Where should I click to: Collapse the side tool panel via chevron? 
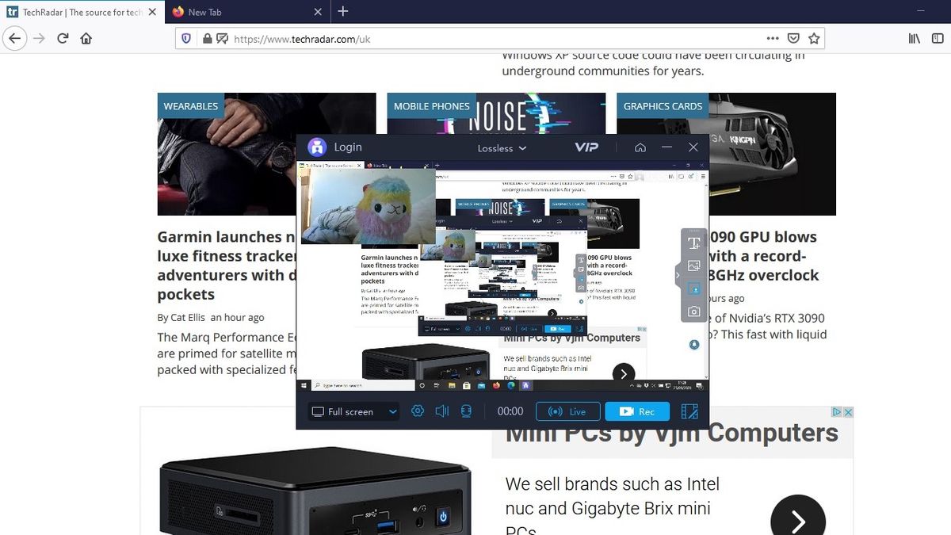click(678, 276)
